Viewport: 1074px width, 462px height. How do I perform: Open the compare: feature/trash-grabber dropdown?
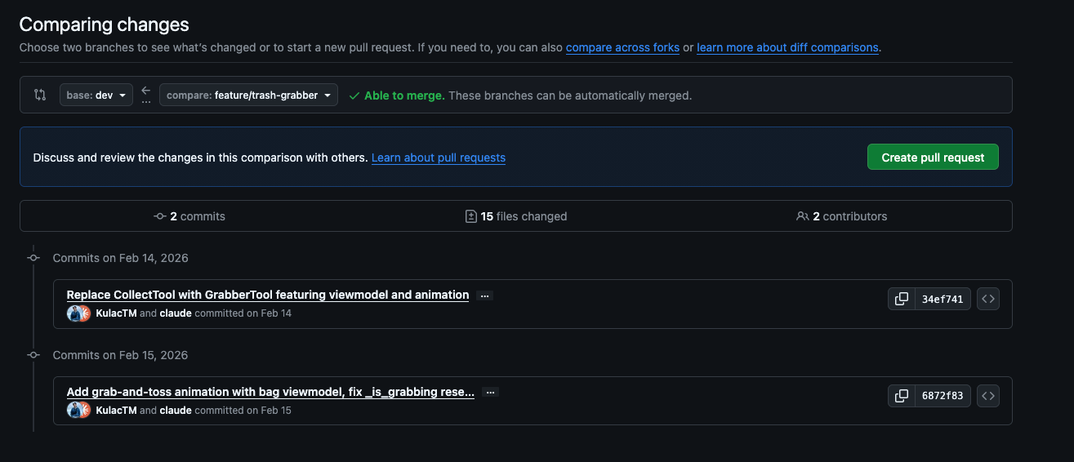pos(249,95)
